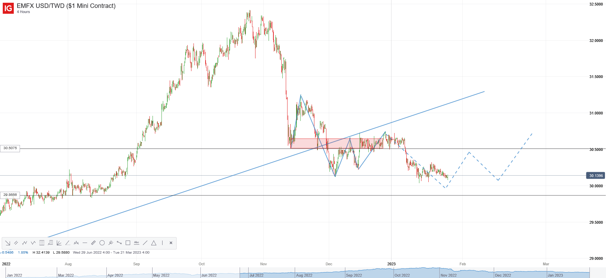
Task: Select the horizontal line tool
Action: coord(85,243)
